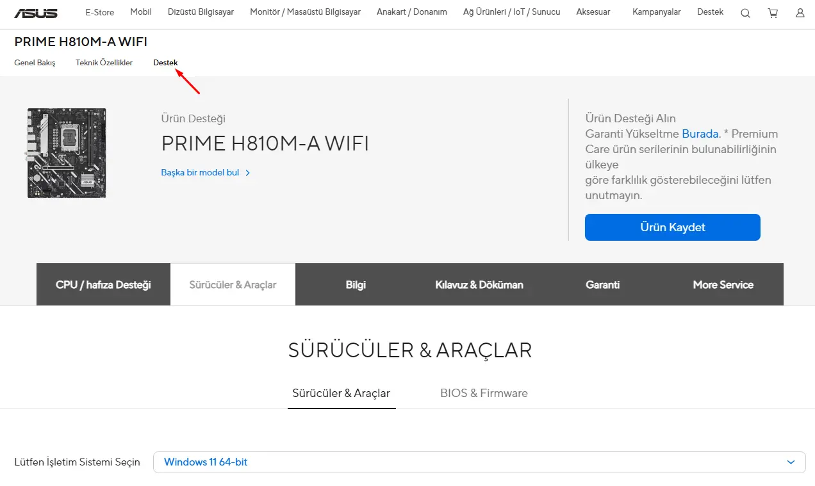Viewport: 815px width, 486px height.
Task: Open Destek in the top navigation bar
Action: 711,12
